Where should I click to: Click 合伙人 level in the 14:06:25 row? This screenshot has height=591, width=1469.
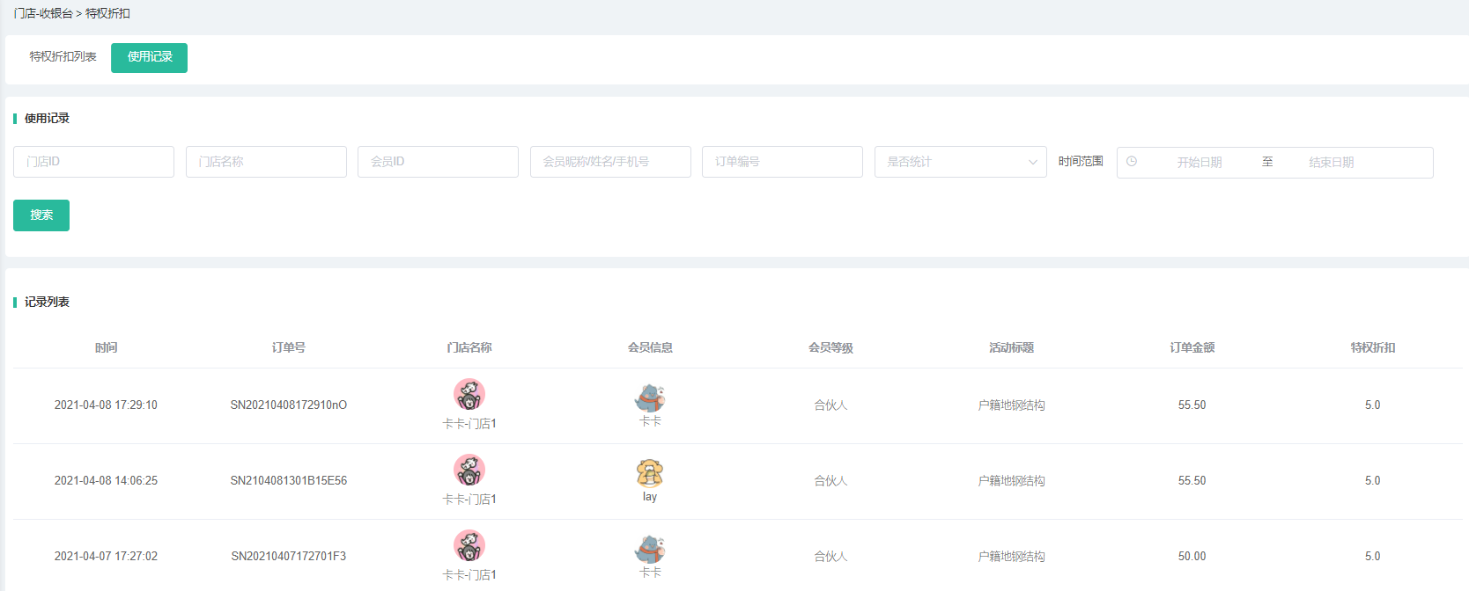tap(830, 481)
